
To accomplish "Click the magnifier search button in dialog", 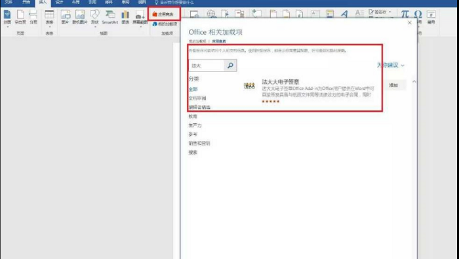I will point(230,66).
